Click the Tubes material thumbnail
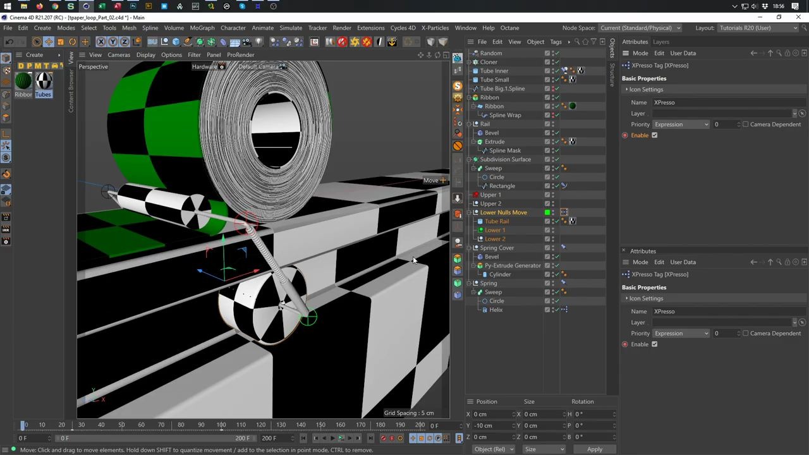The height and width of the screenshot is (455, 809). pos(43,79)
